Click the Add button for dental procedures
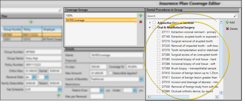The height and width of the screenshot is (104, 245). click(x=230, y=23)
